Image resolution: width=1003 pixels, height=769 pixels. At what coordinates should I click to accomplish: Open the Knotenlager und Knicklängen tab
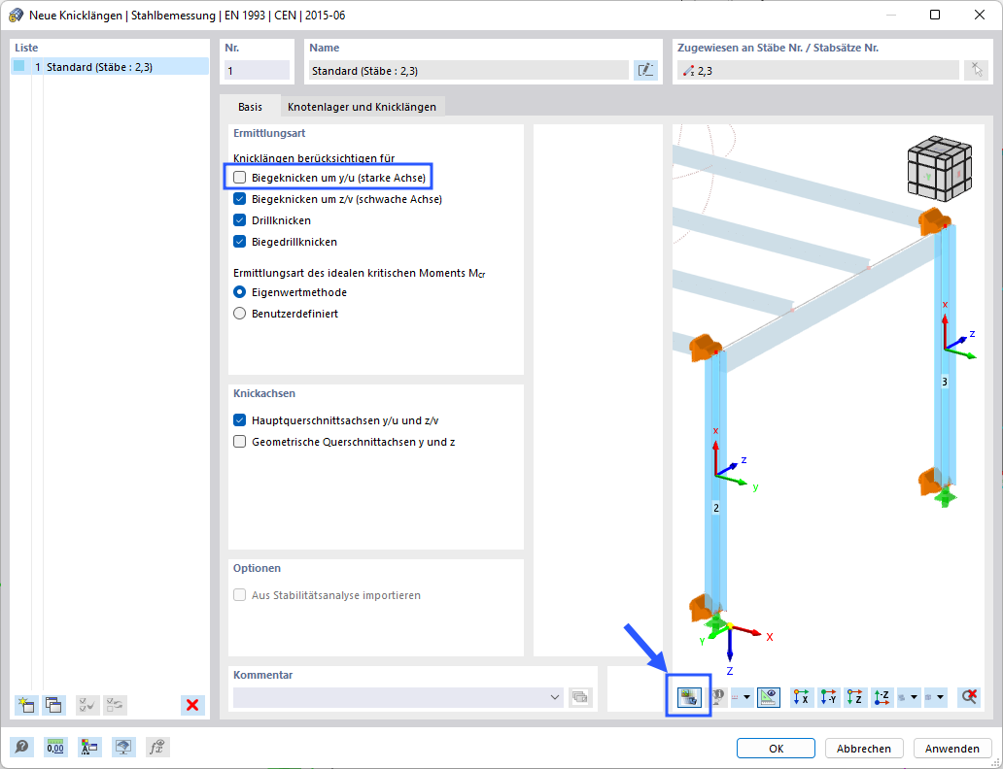pyautogui.click(x=363, y=107)
